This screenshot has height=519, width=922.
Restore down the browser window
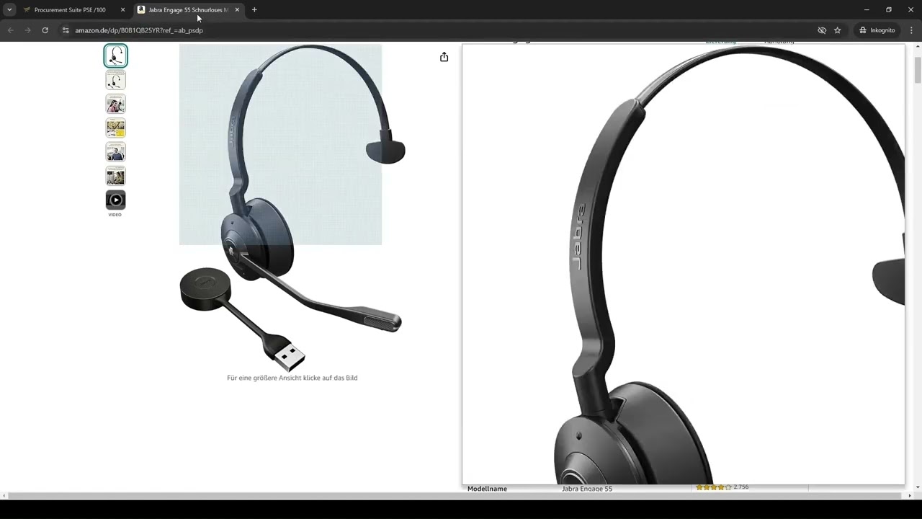tap(889, 10)
